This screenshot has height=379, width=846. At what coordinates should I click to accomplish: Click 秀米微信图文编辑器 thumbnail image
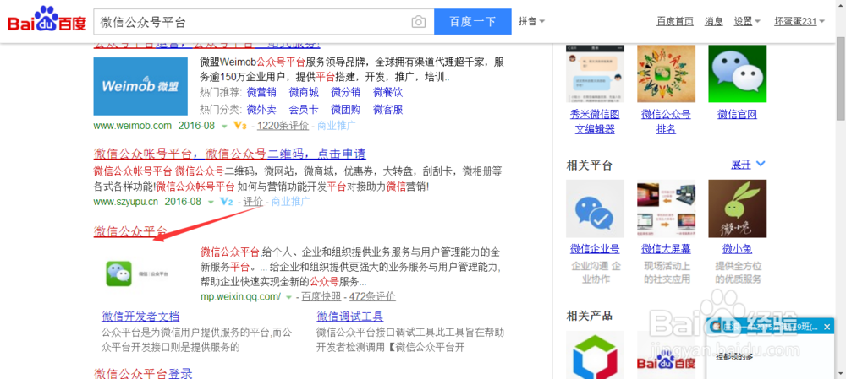click(595, 73)
